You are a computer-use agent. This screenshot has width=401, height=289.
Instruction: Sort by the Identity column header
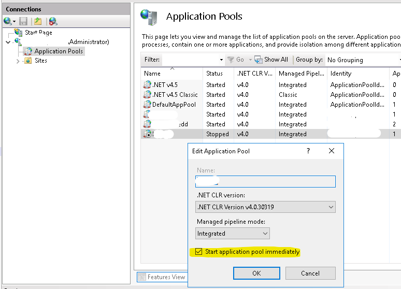(358, 74)
